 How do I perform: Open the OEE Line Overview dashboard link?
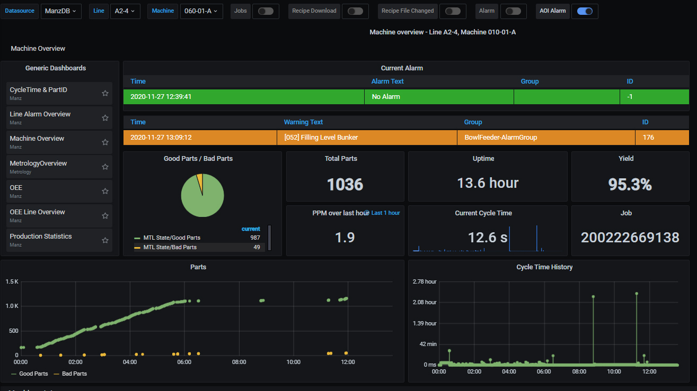click(37, 212)
